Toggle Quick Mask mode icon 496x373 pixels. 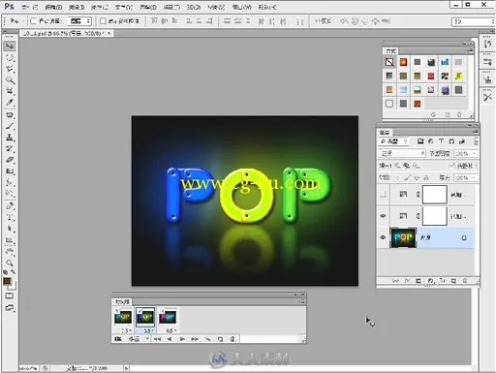click(x=10, y=296)
